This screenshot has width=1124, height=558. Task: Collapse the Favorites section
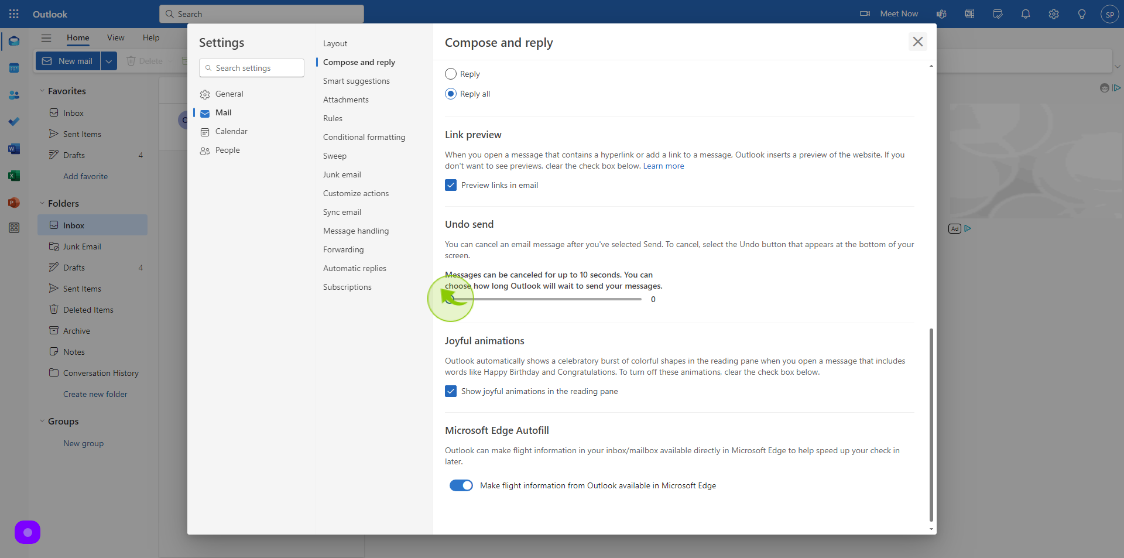pos(42,91)
